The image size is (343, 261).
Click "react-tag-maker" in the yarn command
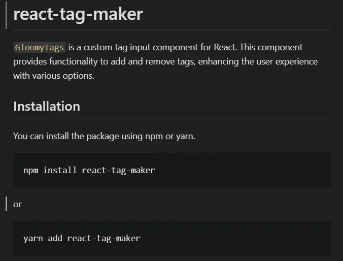tap(104, 238)
